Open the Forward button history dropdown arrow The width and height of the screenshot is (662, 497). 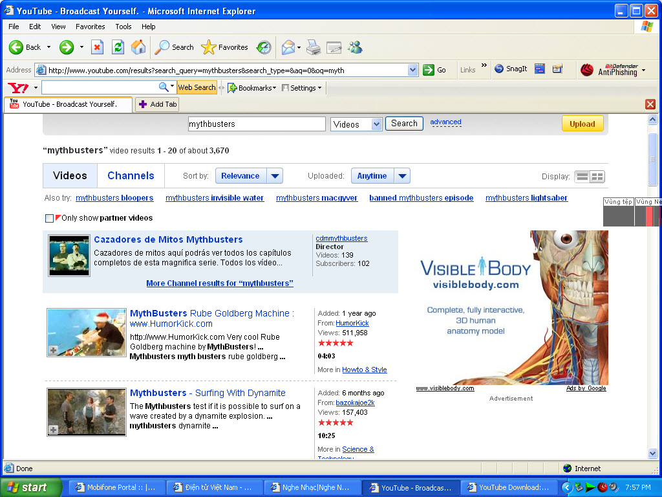(81, 47)
